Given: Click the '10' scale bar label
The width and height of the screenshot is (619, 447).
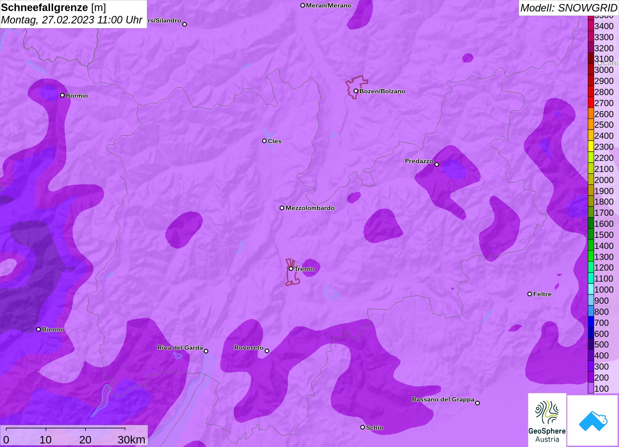Looking at the screenshot, I should coord(46,439).
